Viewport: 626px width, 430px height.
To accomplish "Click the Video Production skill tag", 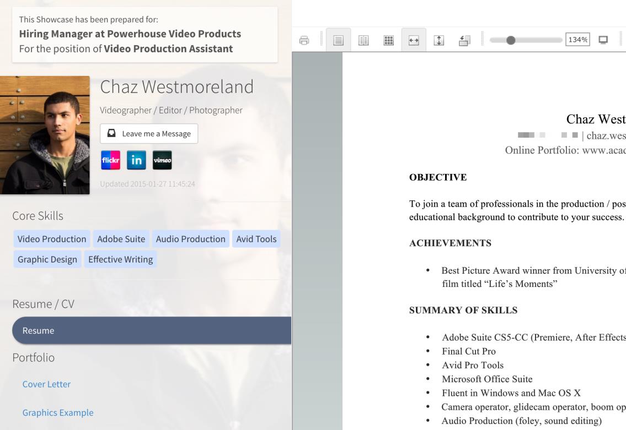I will (x=51, y=239).
